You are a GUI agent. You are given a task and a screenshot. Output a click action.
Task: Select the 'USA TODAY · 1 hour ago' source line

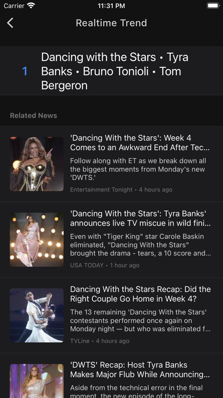pos(104,265)
